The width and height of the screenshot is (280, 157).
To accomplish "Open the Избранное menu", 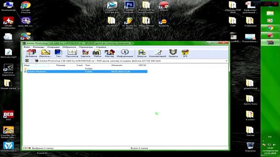I will [69, 47].
